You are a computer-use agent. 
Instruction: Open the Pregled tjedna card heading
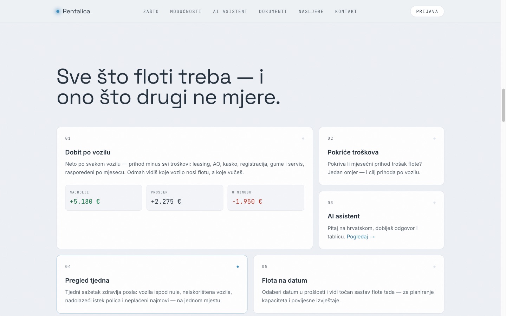click(x=87, y=281)
